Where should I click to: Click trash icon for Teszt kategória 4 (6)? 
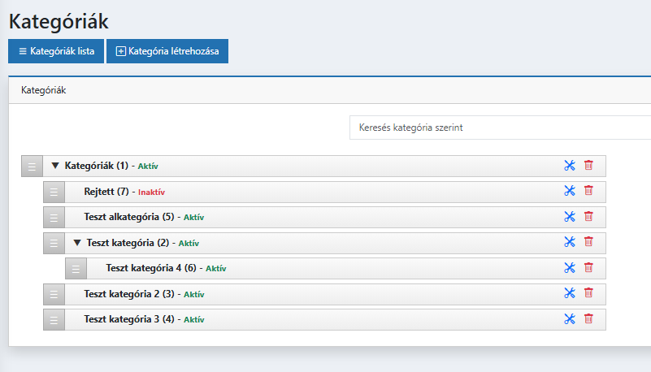588,267
